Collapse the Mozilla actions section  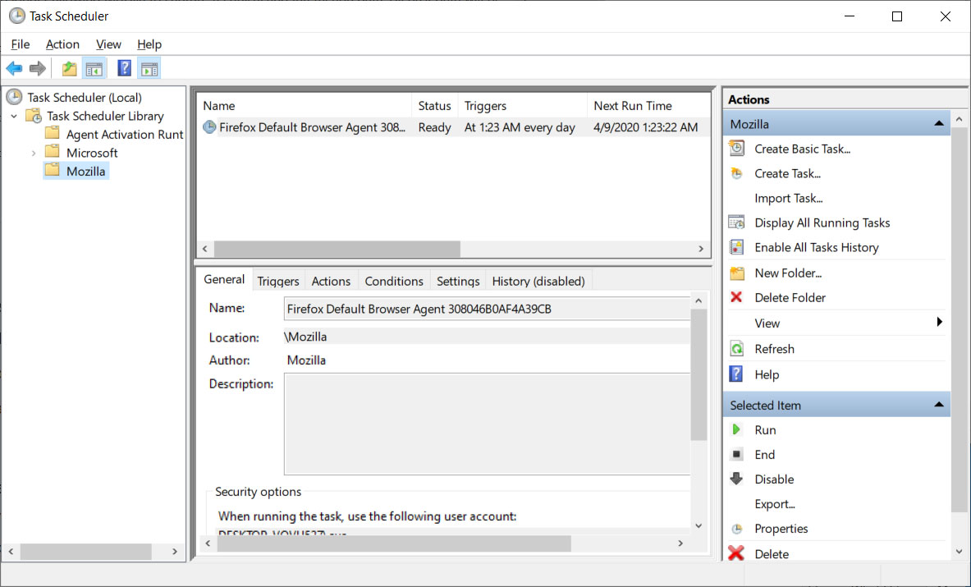point(939,124)
